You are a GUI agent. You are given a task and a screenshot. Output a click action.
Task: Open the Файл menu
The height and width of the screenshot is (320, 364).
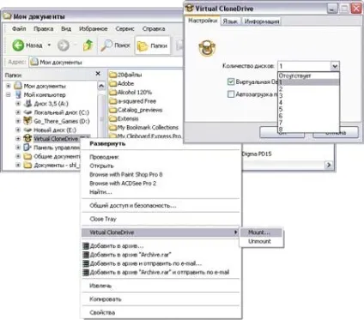click(19, 28)
